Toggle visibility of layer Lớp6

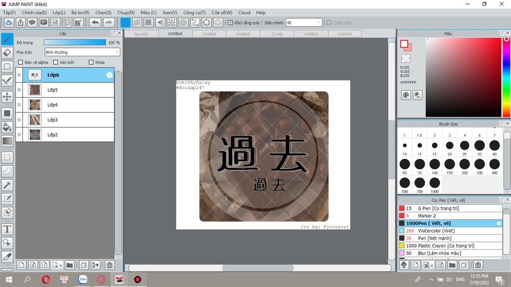point(19,75)
